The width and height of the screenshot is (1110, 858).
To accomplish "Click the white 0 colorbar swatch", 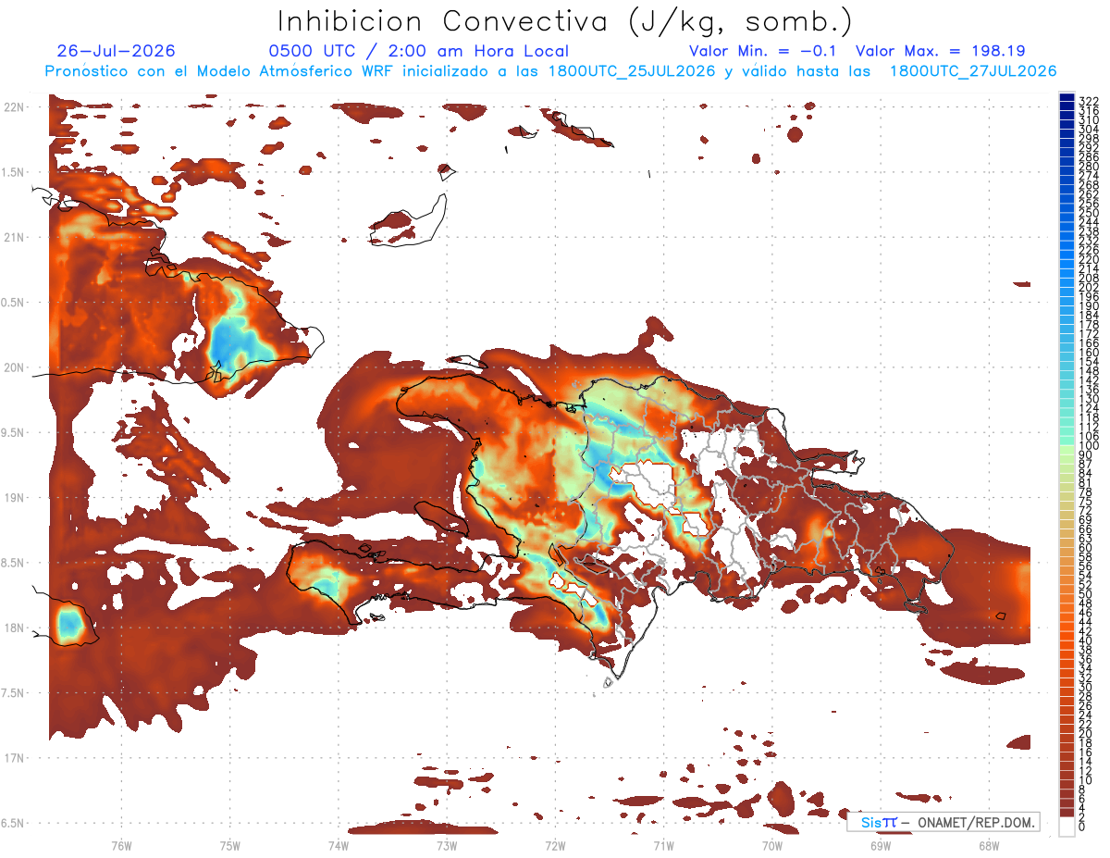I will [x=1067, y=827].
